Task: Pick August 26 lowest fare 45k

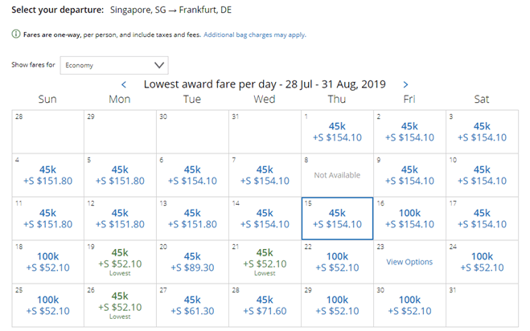Action: [x=120, y=305]
